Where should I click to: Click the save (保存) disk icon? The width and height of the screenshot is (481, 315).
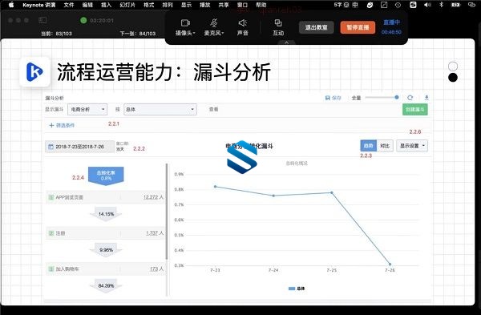point(327,98)
